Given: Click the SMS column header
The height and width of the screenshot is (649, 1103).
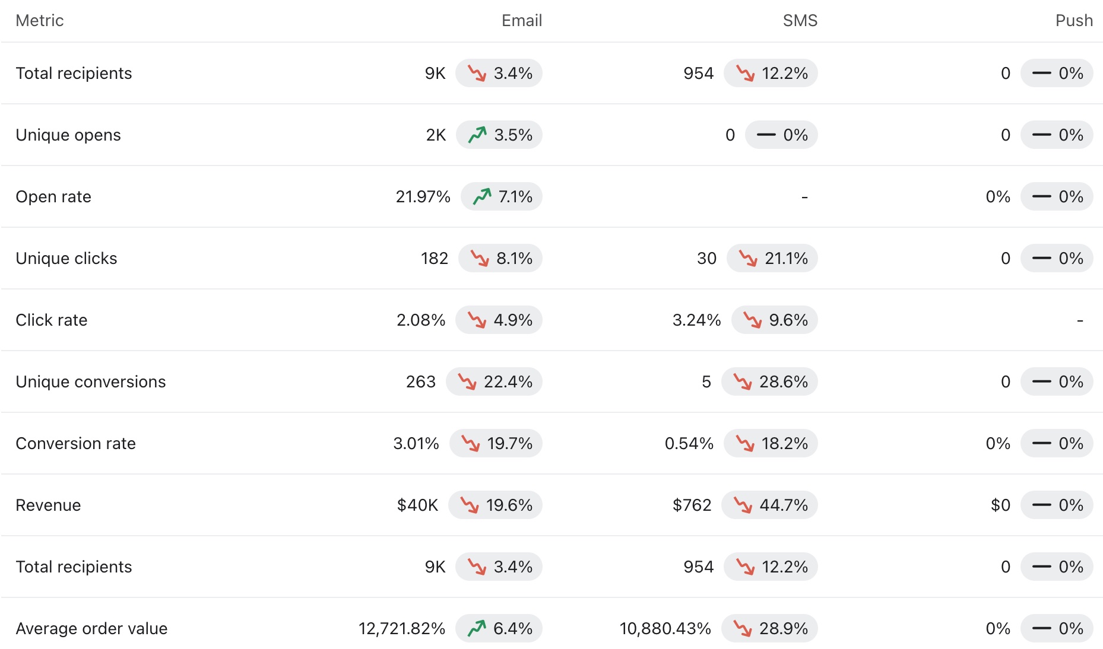Looking at the screenshot, I should [x=800, y=21].
